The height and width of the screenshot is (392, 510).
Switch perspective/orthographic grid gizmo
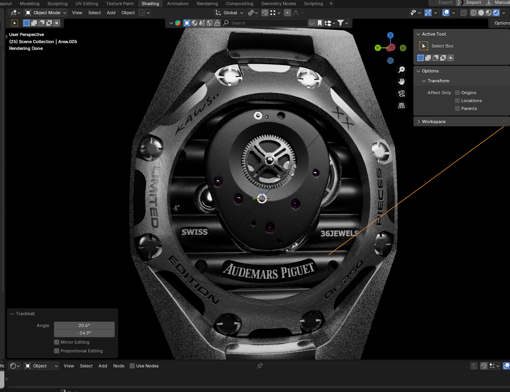402,105
